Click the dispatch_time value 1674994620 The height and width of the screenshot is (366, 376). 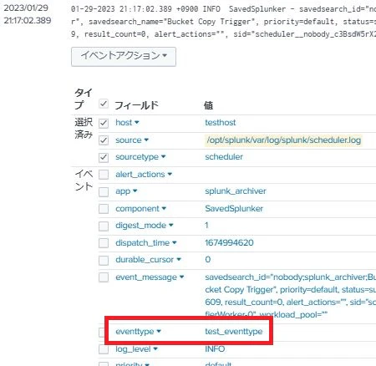pos(229,242)
